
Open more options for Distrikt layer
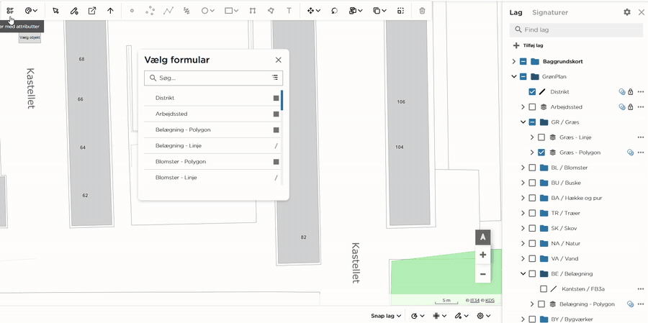[x=641, y=91]
